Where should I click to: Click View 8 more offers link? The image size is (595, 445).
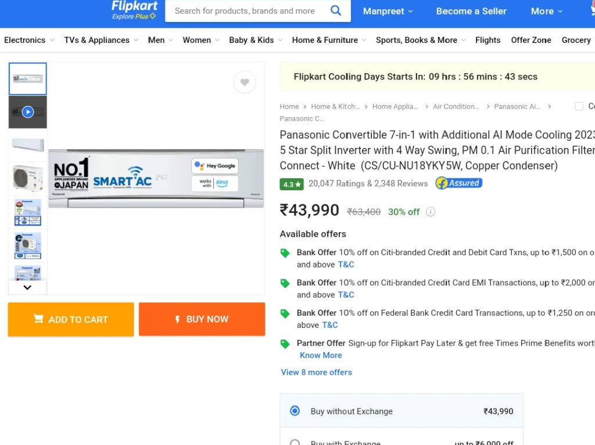(x=316, y=372)
